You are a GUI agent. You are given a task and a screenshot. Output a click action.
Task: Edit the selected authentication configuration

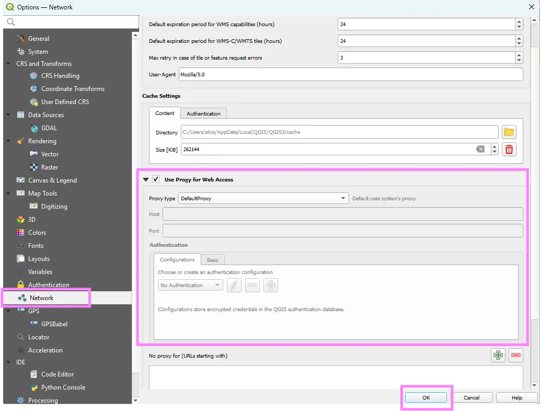[234, 285]
